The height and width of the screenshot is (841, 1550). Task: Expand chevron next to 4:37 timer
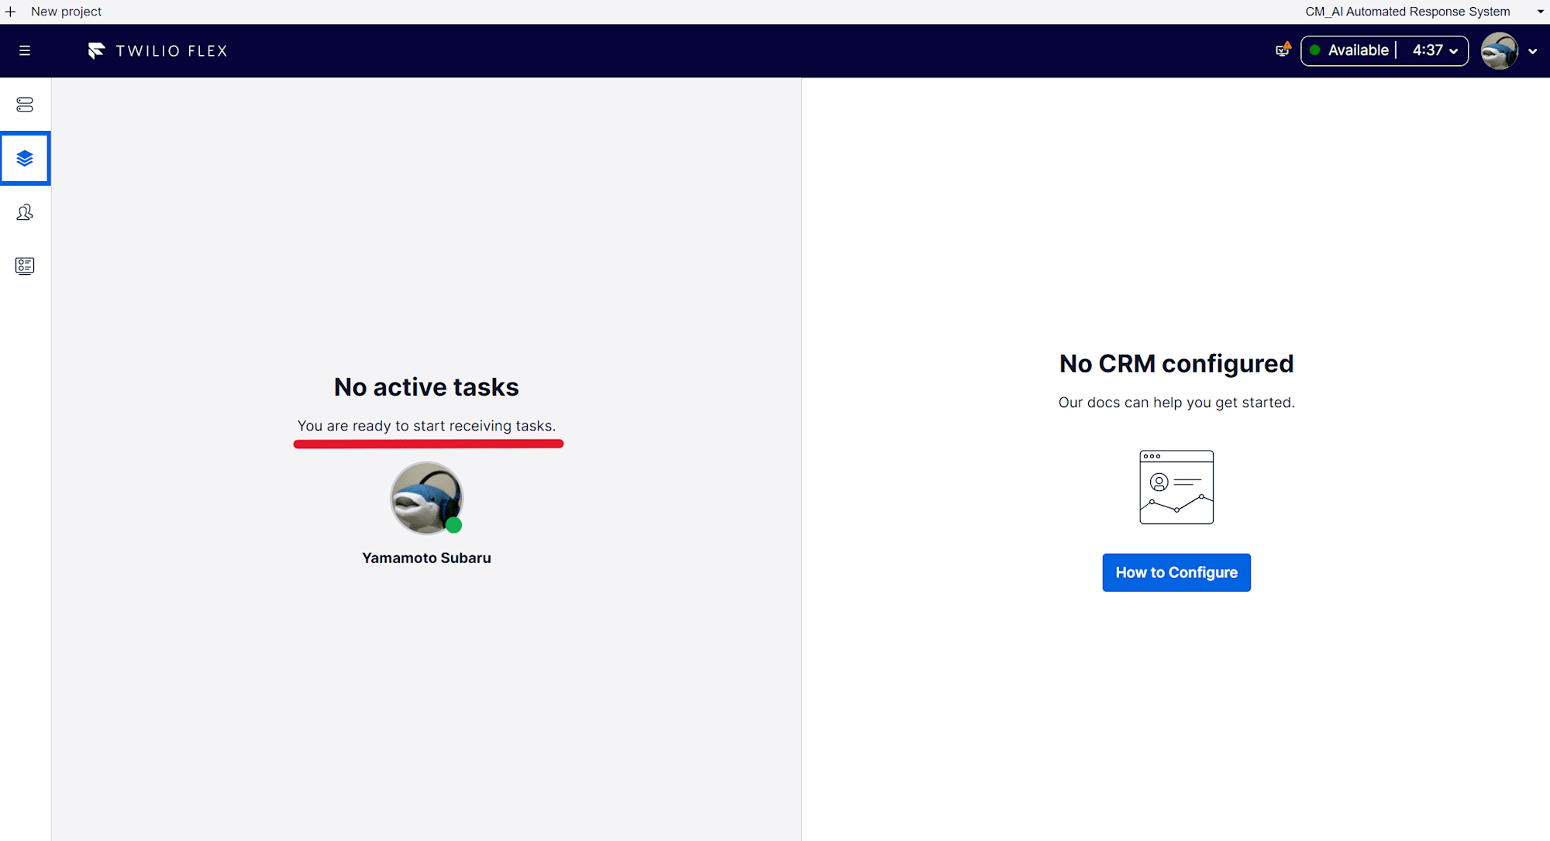1454,51
